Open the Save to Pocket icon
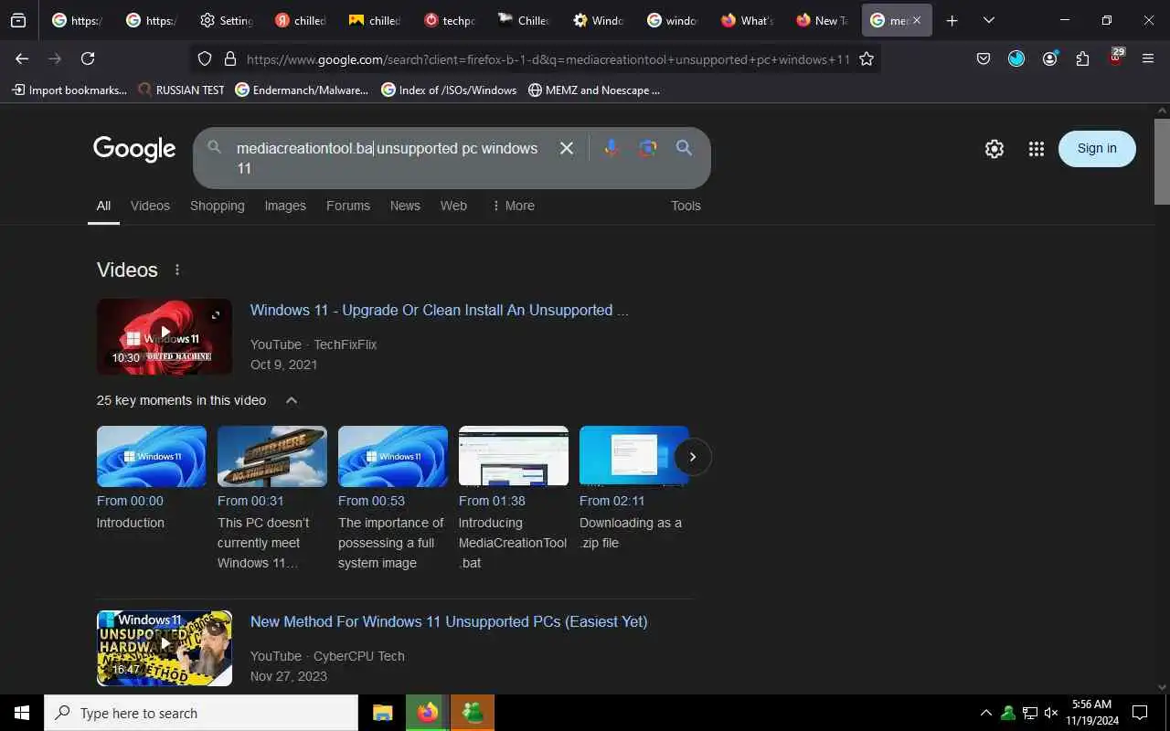Image resolution: width=1170 pixels, height=731 pixels. (984, 58)
